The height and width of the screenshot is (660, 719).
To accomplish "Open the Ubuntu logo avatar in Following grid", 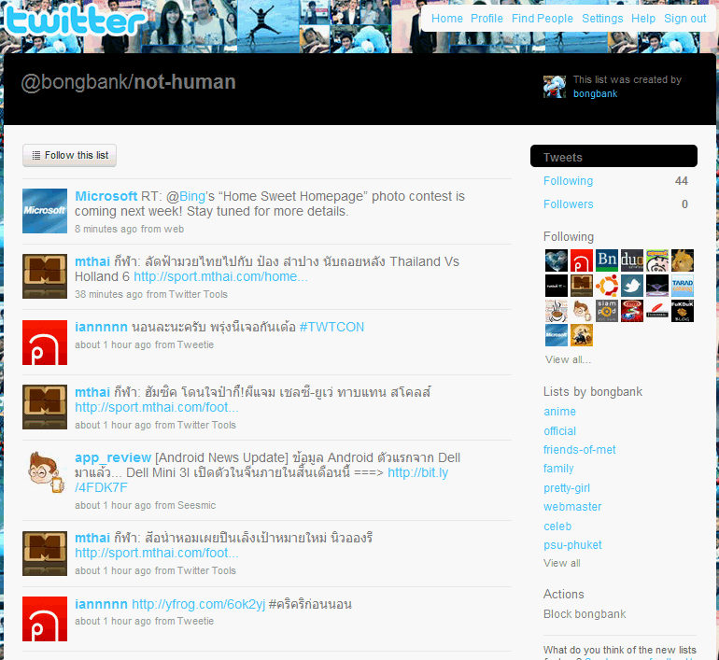I will 607,286.
